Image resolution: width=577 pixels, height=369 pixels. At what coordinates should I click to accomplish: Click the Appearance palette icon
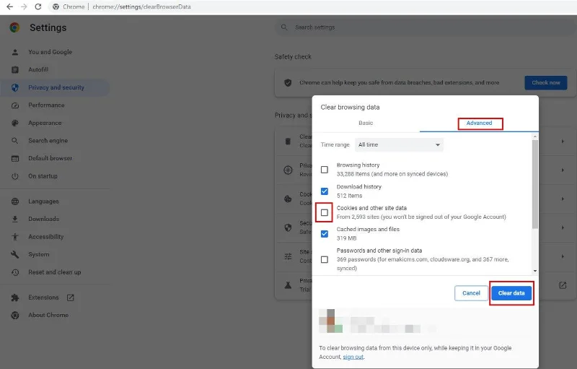pos(14,123)
